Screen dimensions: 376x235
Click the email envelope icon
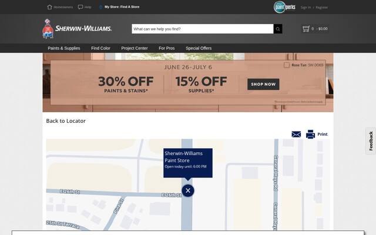pyautogui.click(x=296, y=135)
